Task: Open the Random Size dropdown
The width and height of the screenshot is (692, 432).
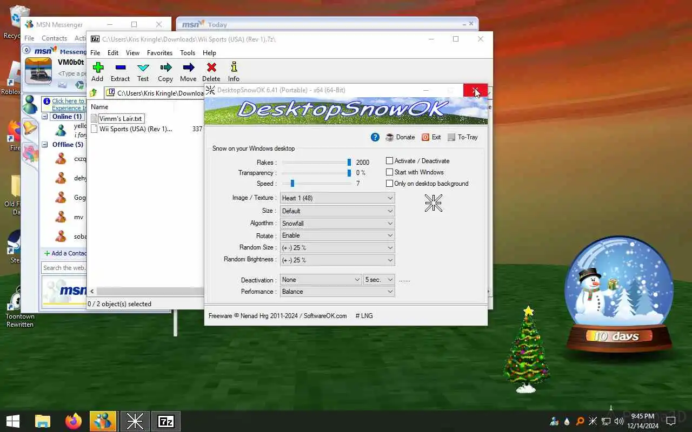Action: 337,248
